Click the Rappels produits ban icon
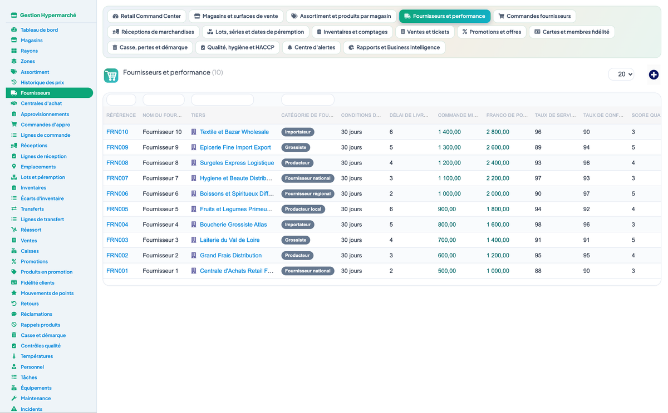 [14, 325]
